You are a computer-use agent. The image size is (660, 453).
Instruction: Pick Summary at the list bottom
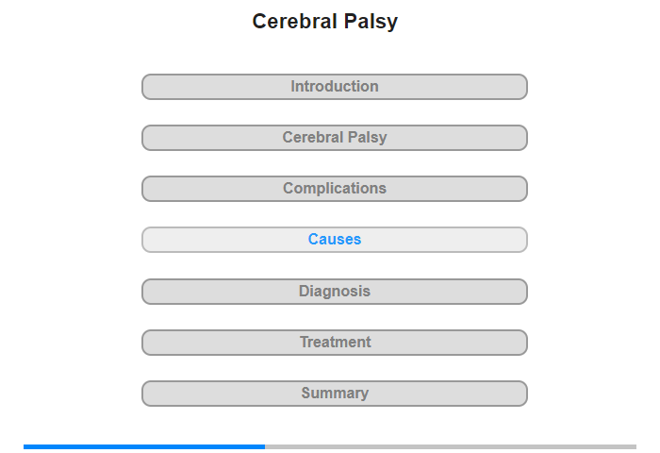[335, 394]
